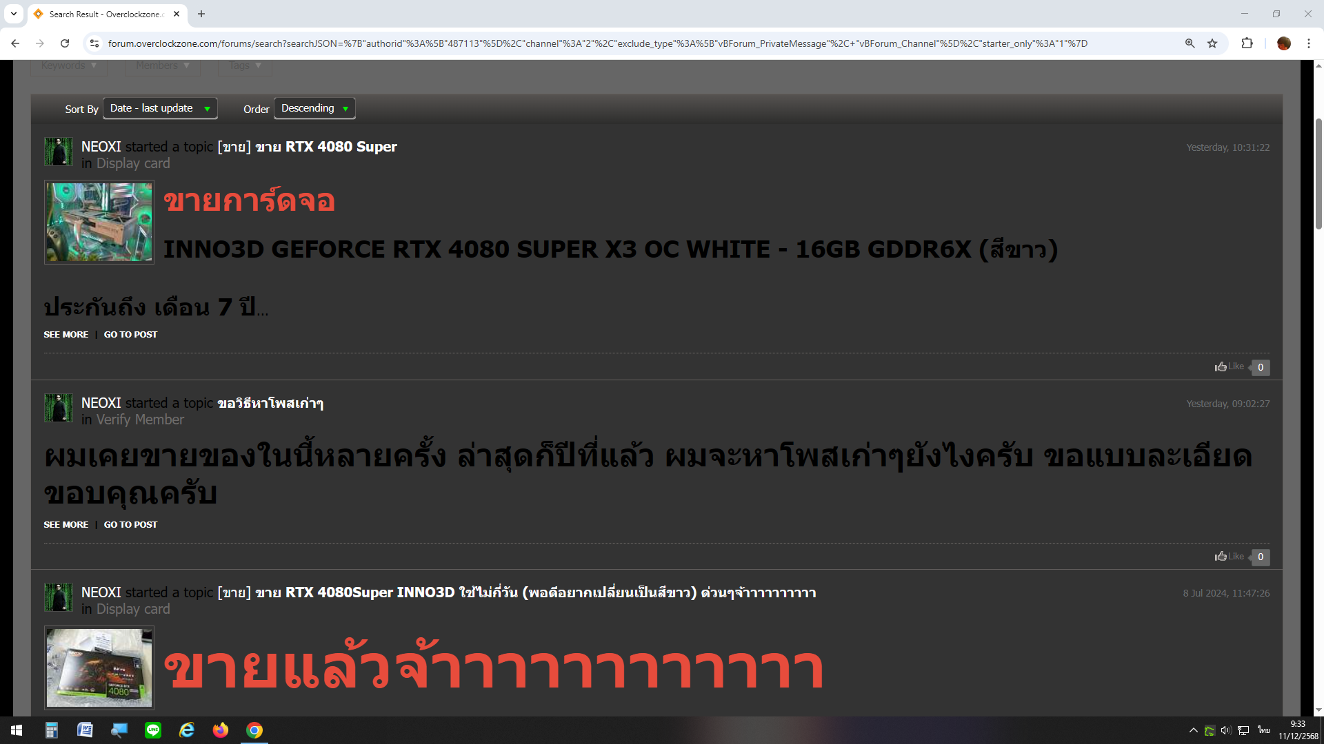The image size is (1324, 744).
Task: Open the site information icon beside the URL
Action: [x=94, y=43]
